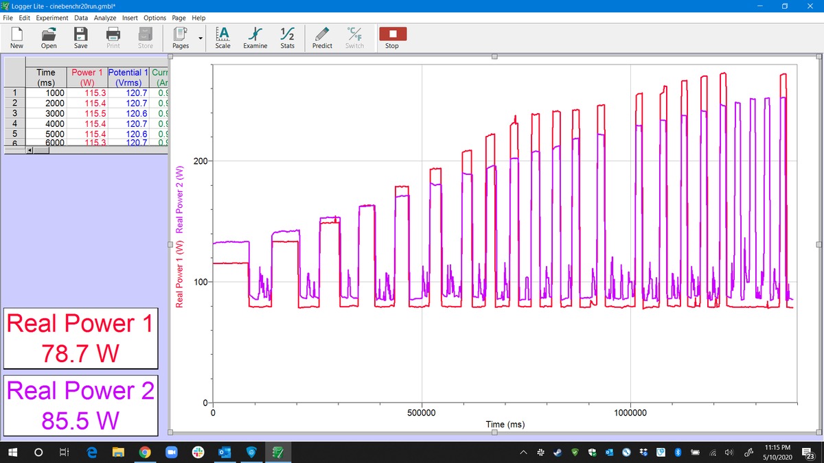This screenshot has height=463, width=824.
Task: Open the Experiment menu
Action: coord(52,18)
